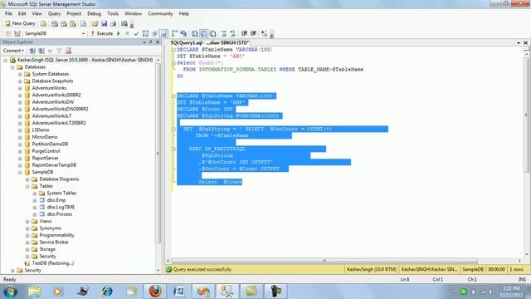Refresh the Object Explorer tree
Image resolution: width=531 pixels, height=299 pixels.
pyautogui.click(x=68, y=51)
